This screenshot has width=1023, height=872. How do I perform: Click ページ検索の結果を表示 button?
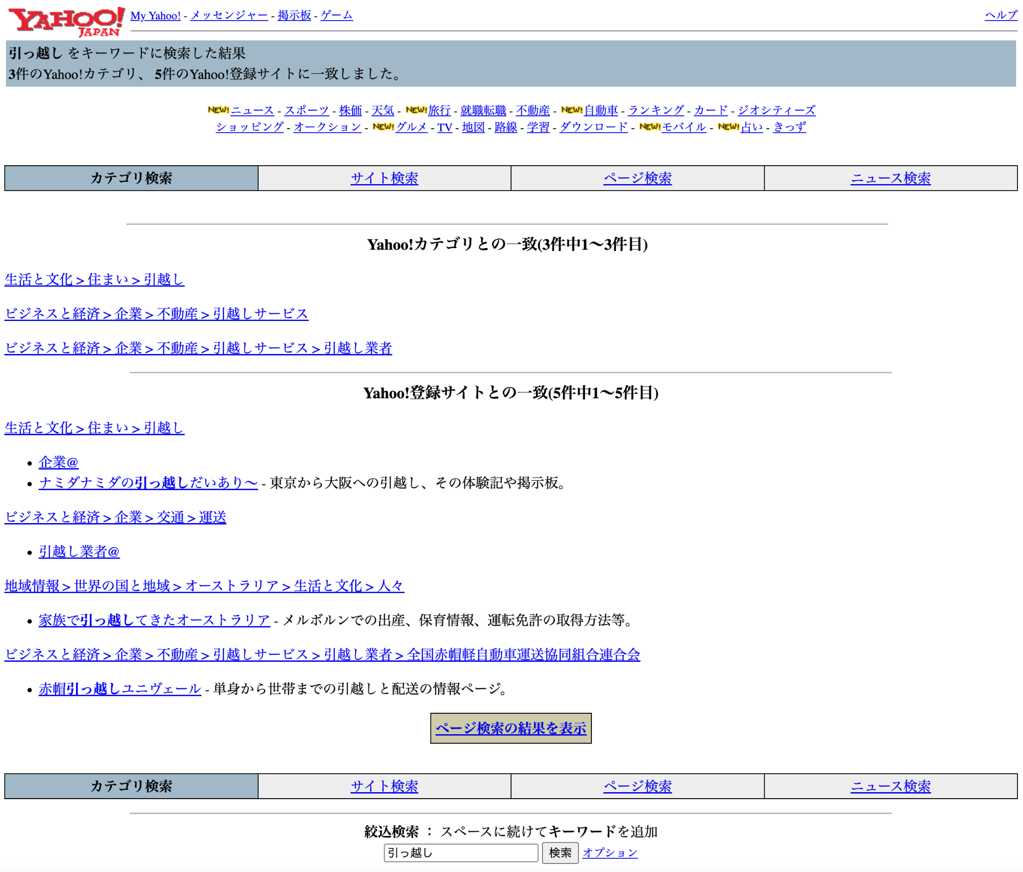point(511,728)
